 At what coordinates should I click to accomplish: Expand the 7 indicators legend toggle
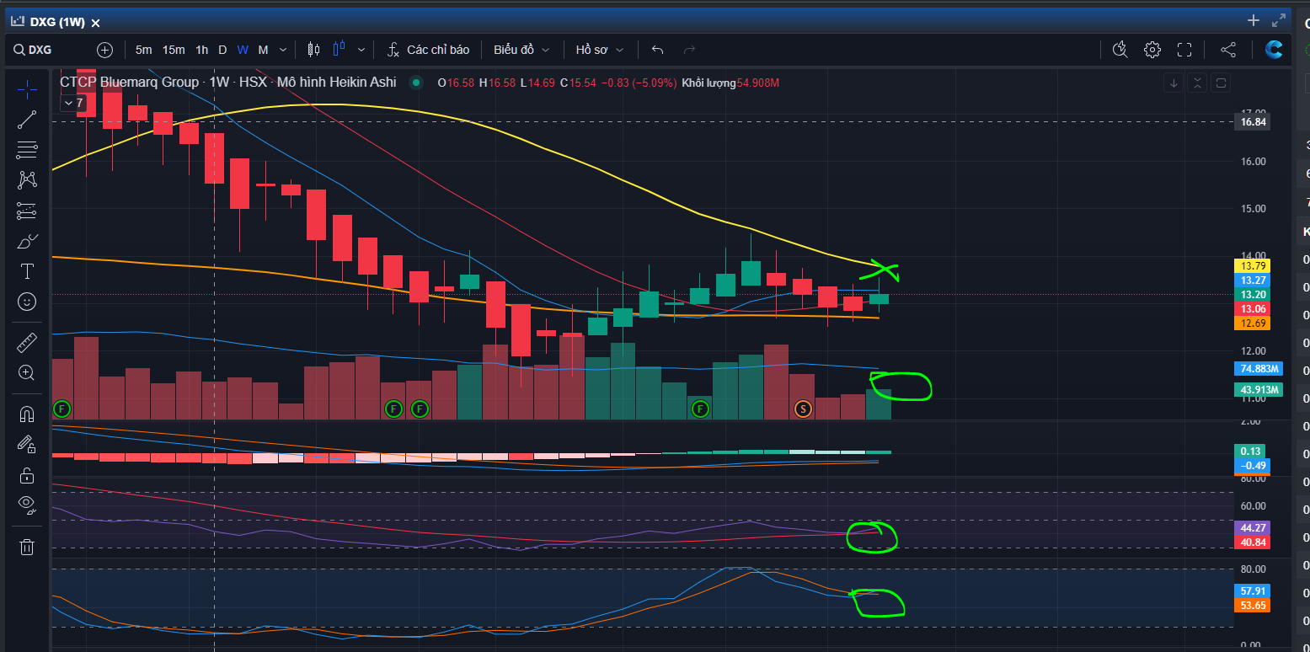pos(73,103)
